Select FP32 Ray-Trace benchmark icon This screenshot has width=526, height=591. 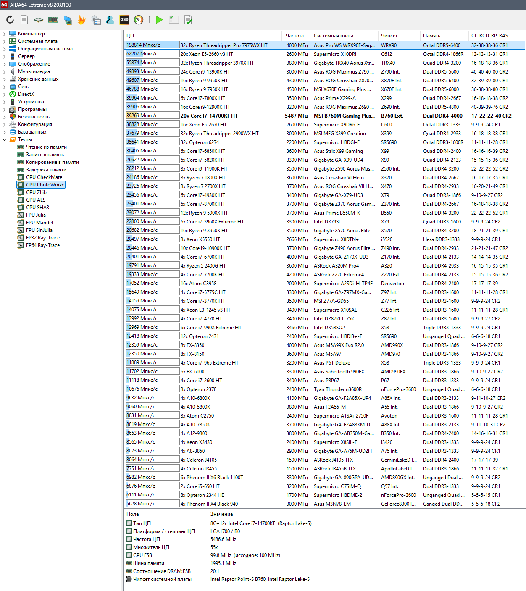click(20, 238)
